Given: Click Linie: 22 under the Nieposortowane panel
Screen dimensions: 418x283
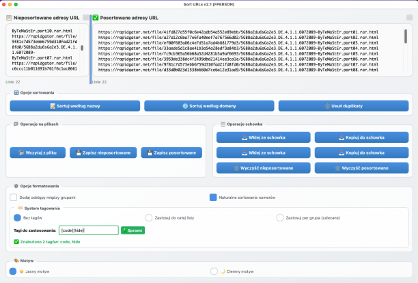Looking at the screenshot, I should click(13, 82).
